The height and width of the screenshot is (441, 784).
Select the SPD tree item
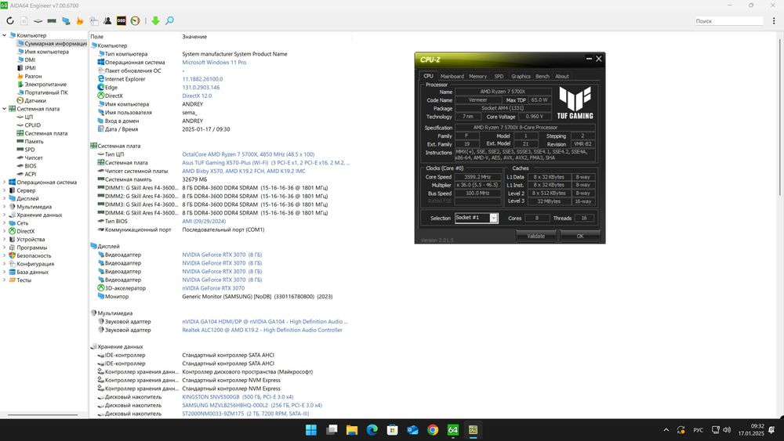click(x=30, y=150)
